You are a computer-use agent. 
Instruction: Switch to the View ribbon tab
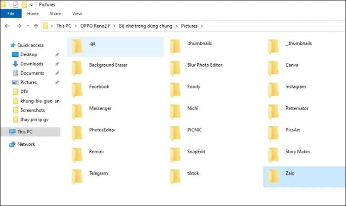click(x=77, y=14)
